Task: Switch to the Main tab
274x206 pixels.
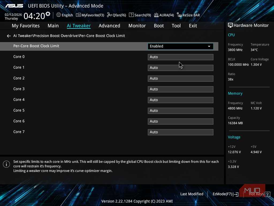Action: coord(53,26)
